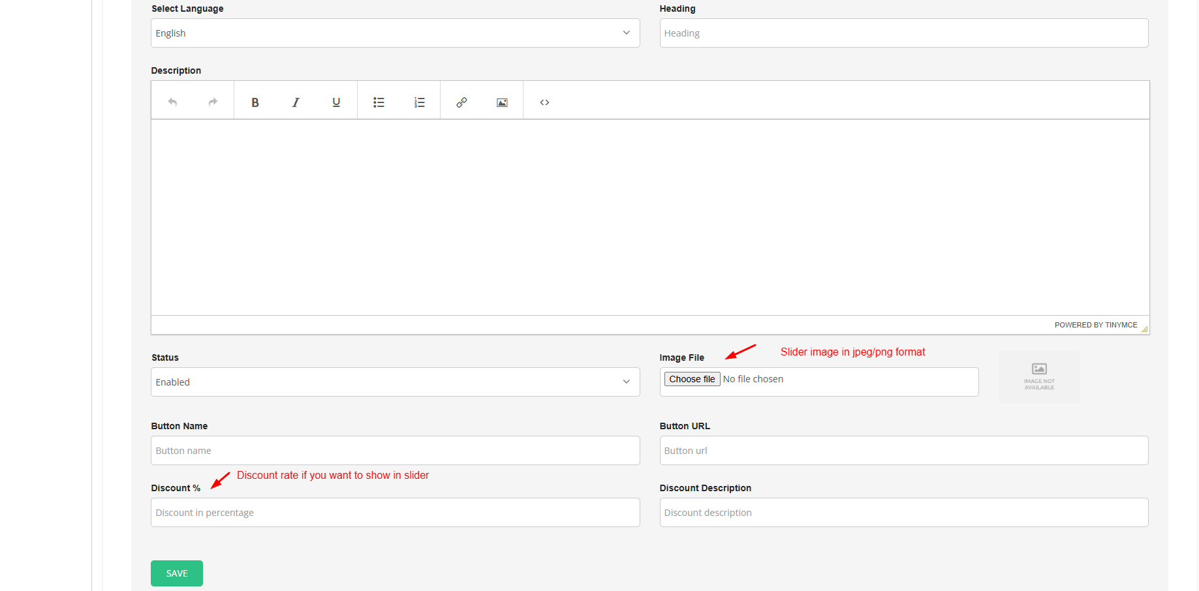
Task: Click the Choose file button
Action: point(692,379)
